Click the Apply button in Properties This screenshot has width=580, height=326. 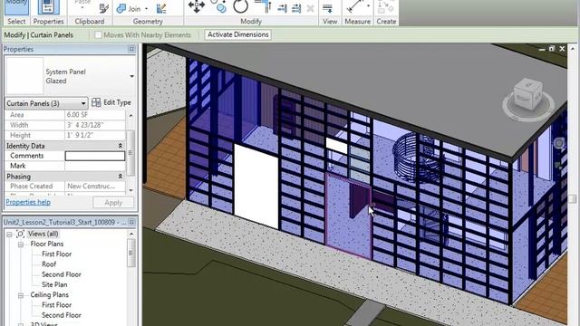[x=113, y=203]
